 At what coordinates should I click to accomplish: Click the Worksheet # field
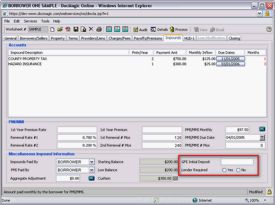(38, 29)
